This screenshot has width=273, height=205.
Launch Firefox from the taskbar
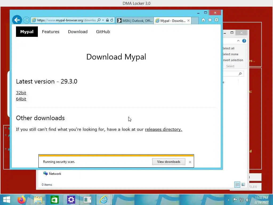22,200
